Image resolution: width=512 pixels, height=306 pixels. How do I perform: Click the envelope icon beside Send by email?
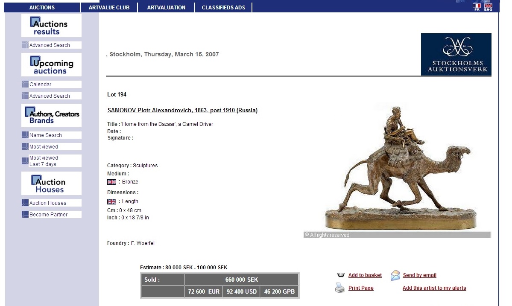click(x=395, y=275)
